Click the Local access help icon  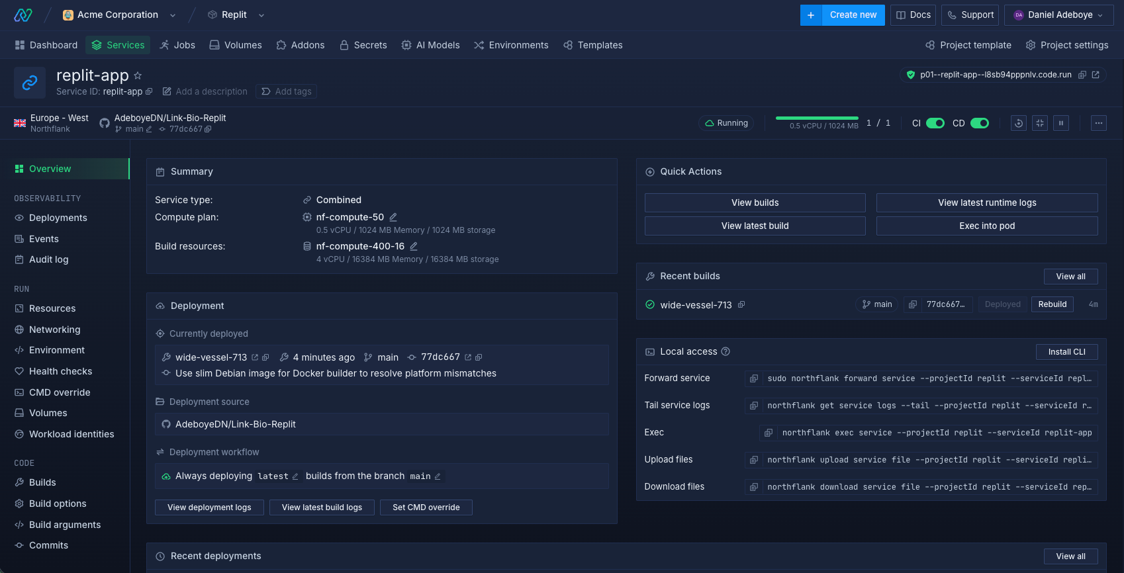pos(726,351)
